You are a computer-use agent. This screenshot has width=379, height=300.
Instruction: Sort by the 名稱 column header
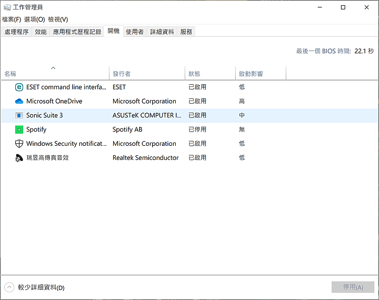55,73
